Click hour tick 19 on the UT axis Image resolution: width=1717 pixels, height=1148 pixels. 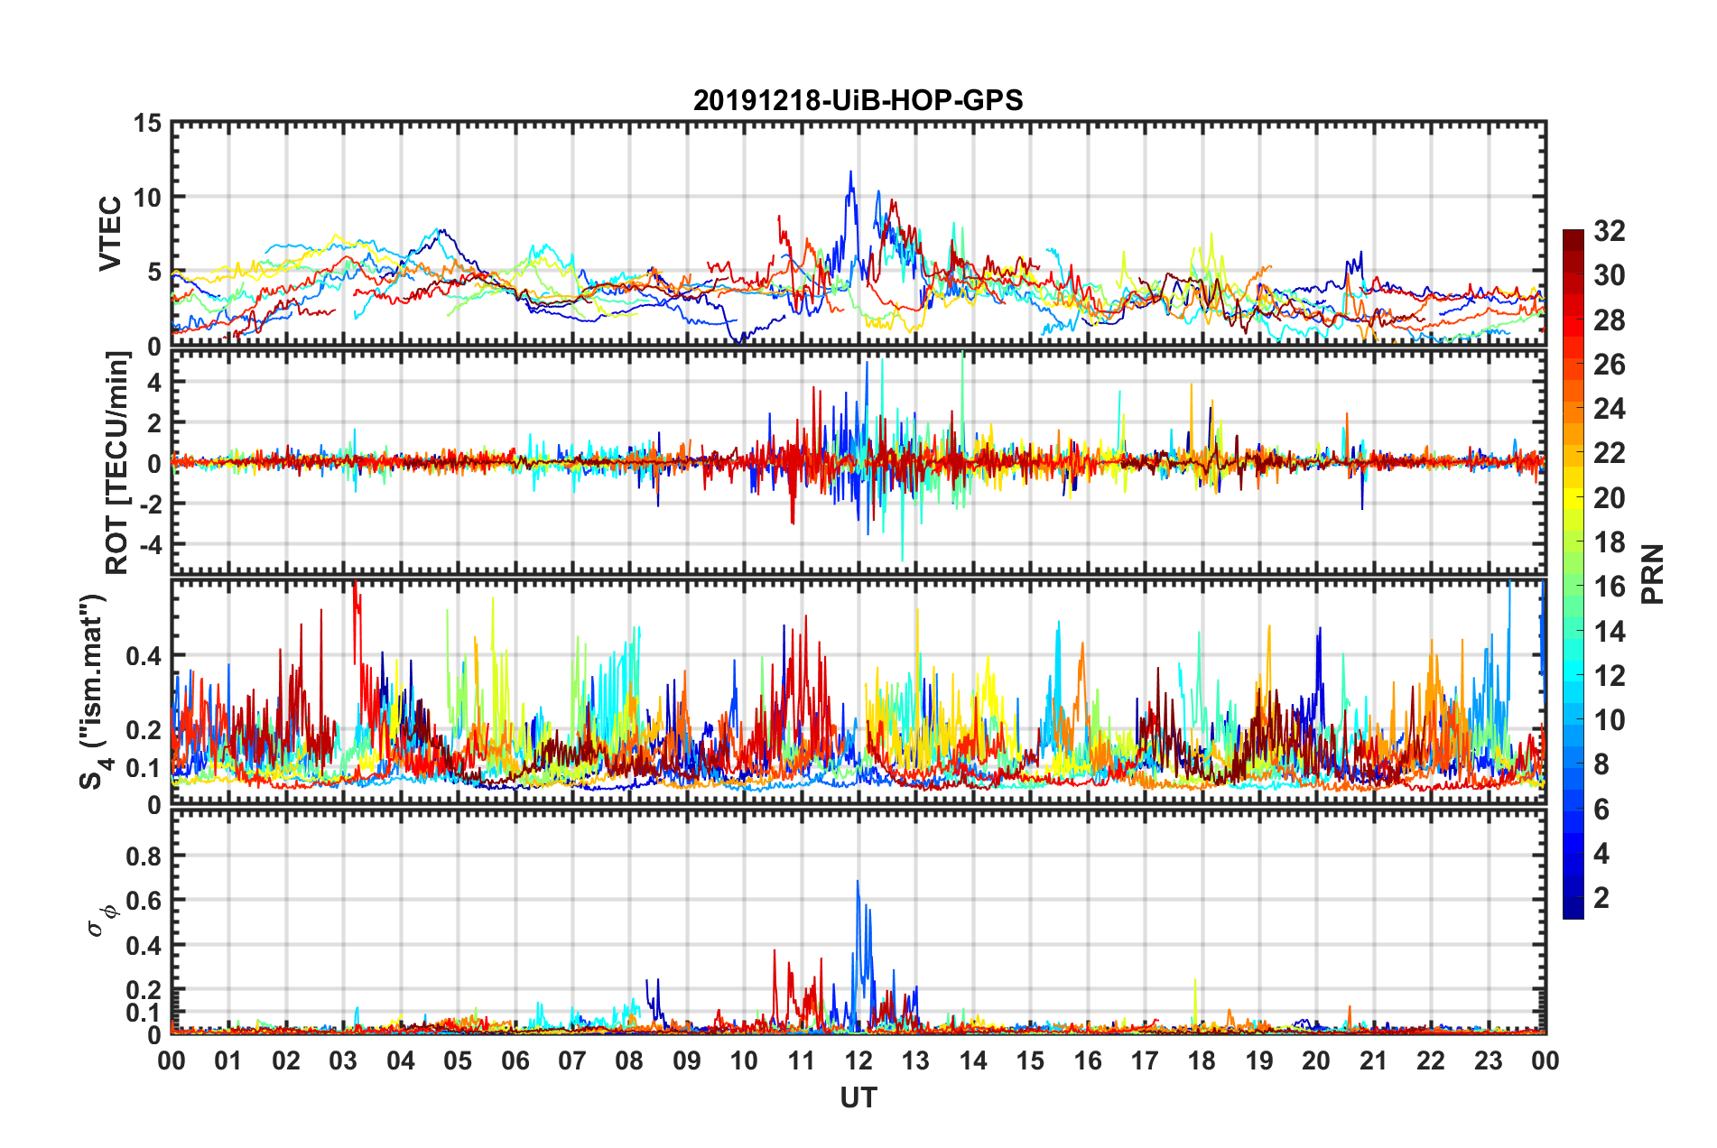click(1259, 1060)
